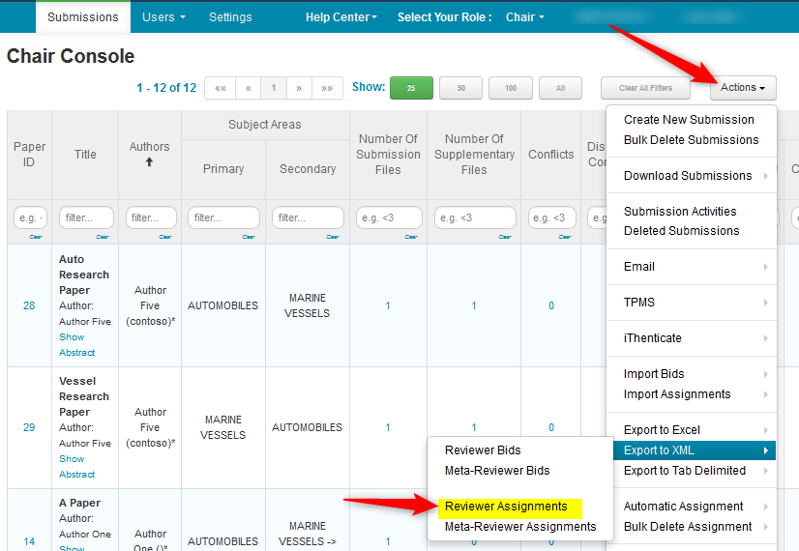
Task: Expand the Users menu
Action: tap(163, 17)
